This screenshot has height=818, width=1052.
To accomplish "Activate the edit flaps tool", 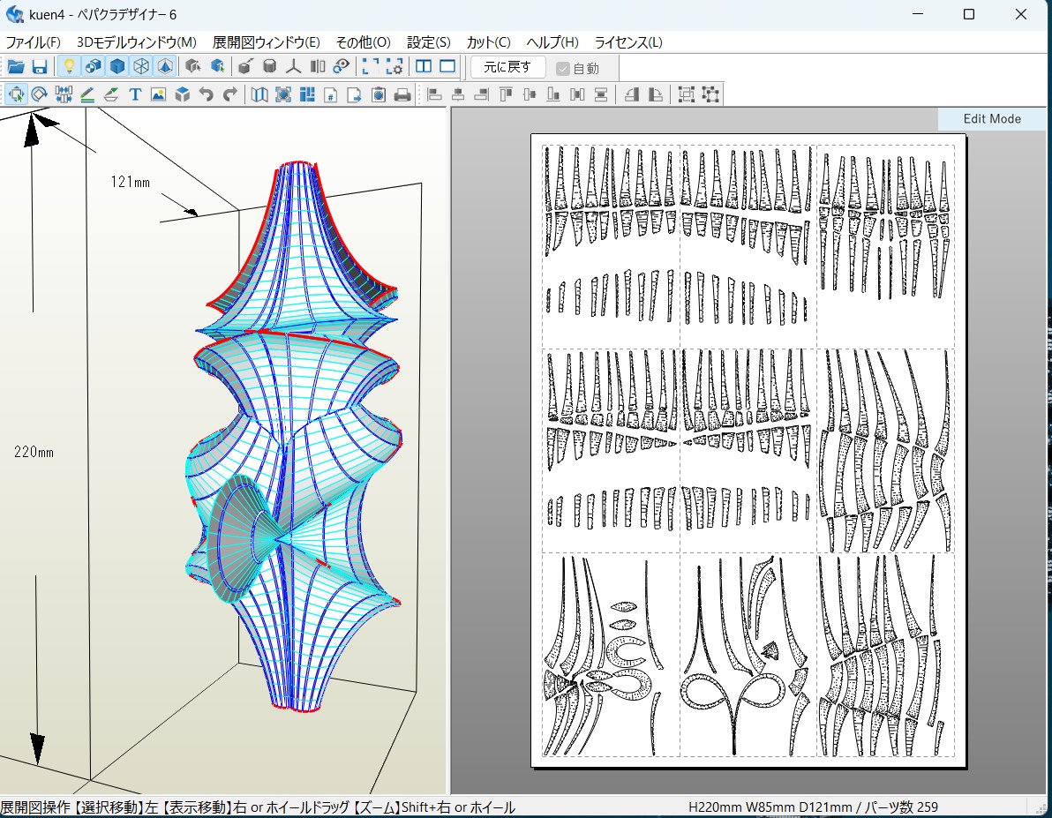I will click(x=111, y=94).
